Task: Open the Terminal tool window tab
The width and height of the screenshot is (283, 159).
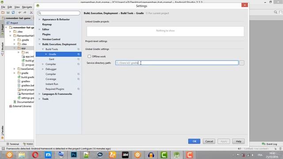Action: click(x=13, y=144)
